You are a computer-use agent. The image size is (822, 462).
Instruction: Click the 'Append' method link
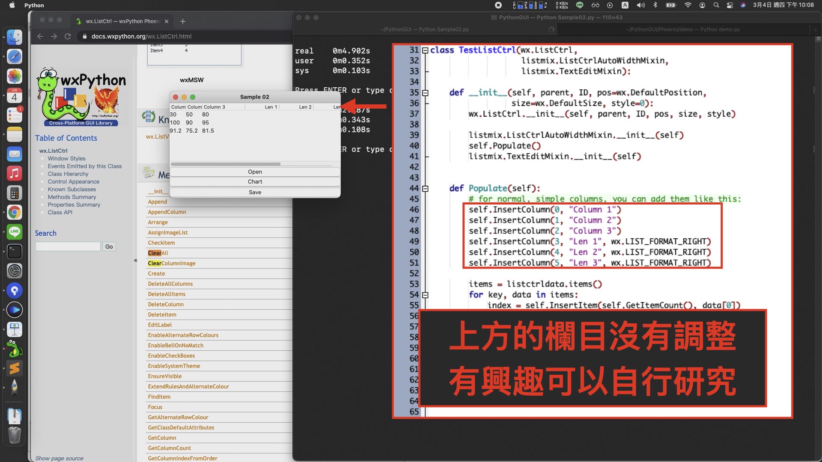click(157, 201)
